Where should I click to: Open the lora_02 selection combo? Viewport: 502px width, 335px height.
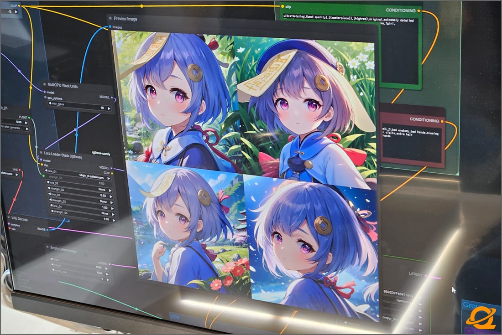point(80,186)
